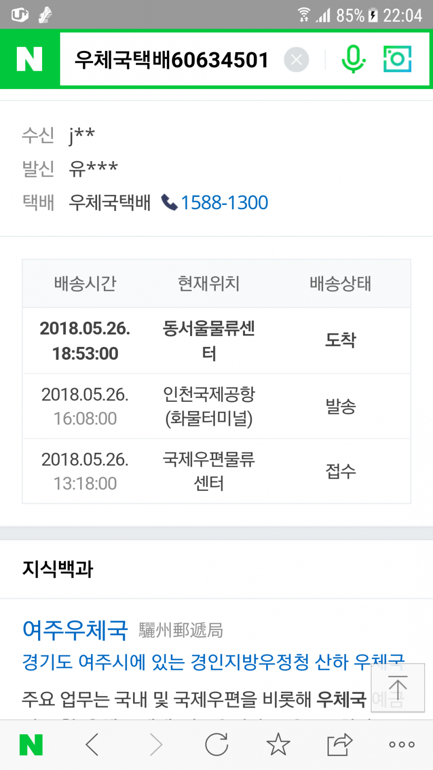This screenshot has height=770, width=433.
Task: Go back to the previous page
Action: [93, 744]
